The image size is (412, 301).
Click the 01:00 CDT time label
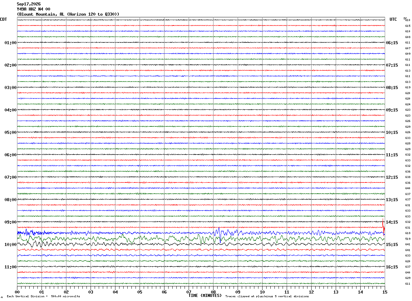pos(11,43)
